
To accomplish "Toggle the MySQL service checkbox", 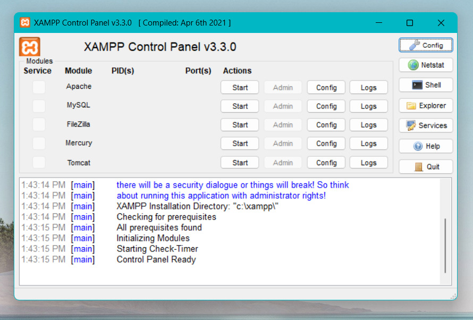I will click(39, 106).
